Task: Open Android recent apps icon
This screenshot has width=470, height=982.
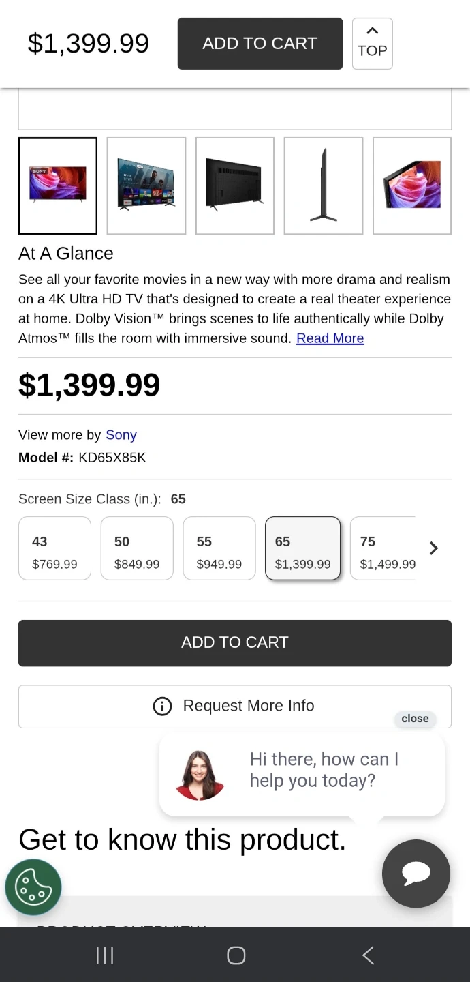Action: pyautogui.click(x=105, y=955)
